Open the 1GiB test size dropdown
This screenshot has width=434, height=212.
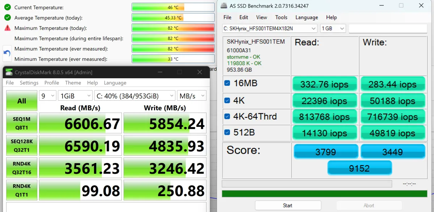76,96
